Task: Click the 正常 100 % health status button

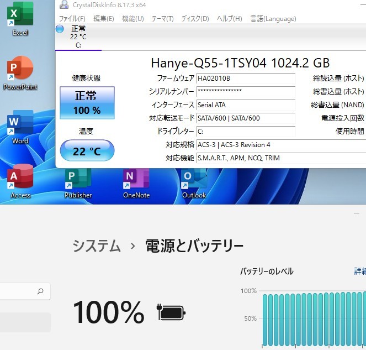Action: (x=87, y=103)
